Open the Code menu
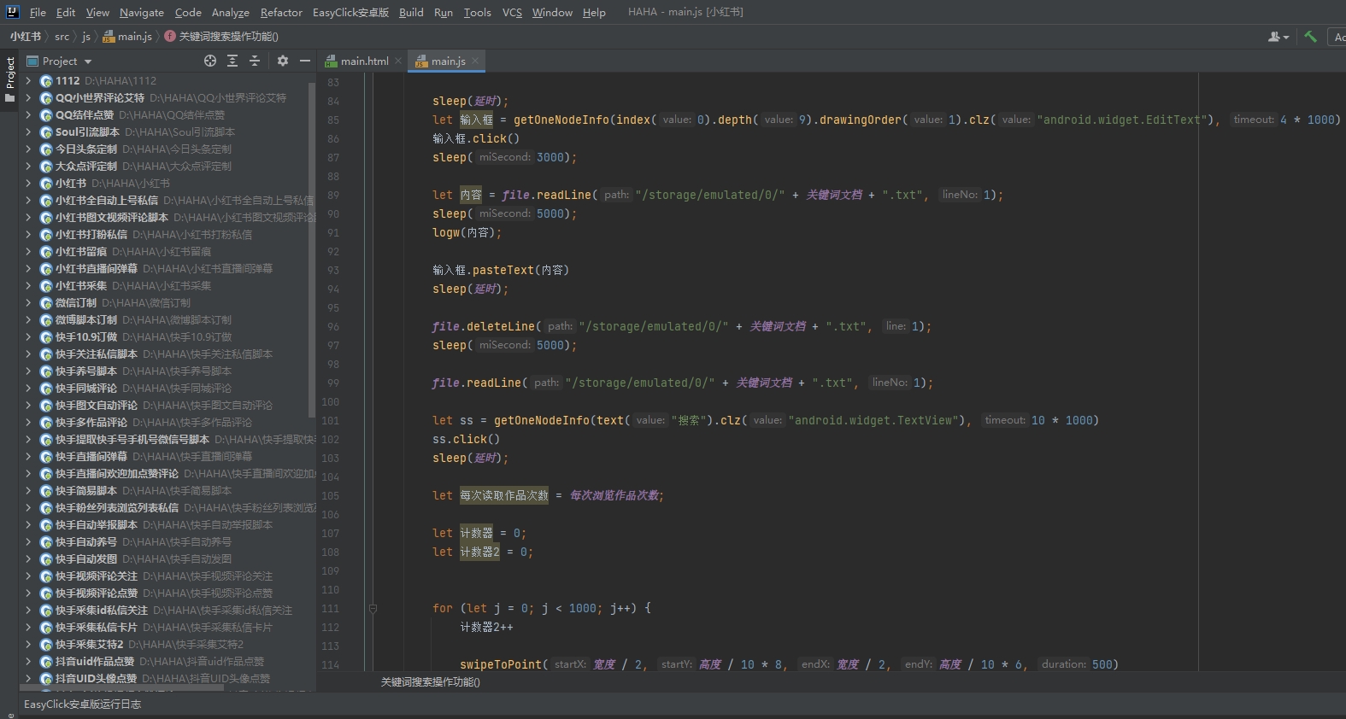The width and height of the screenshot is (1346, 719). coord(188,12)
